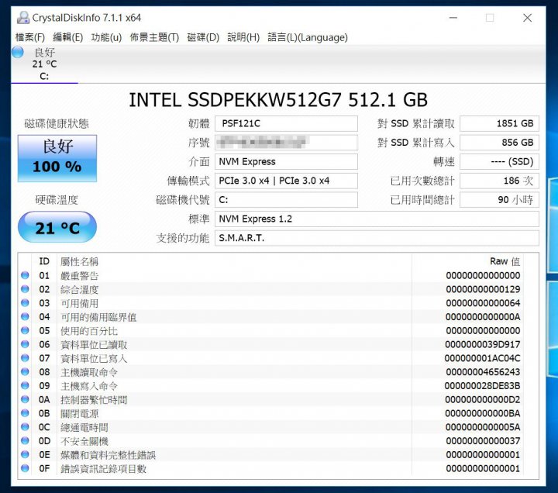
Task: Select the 嚴重警告 attribute name
Action: click(x=79, y=275)
